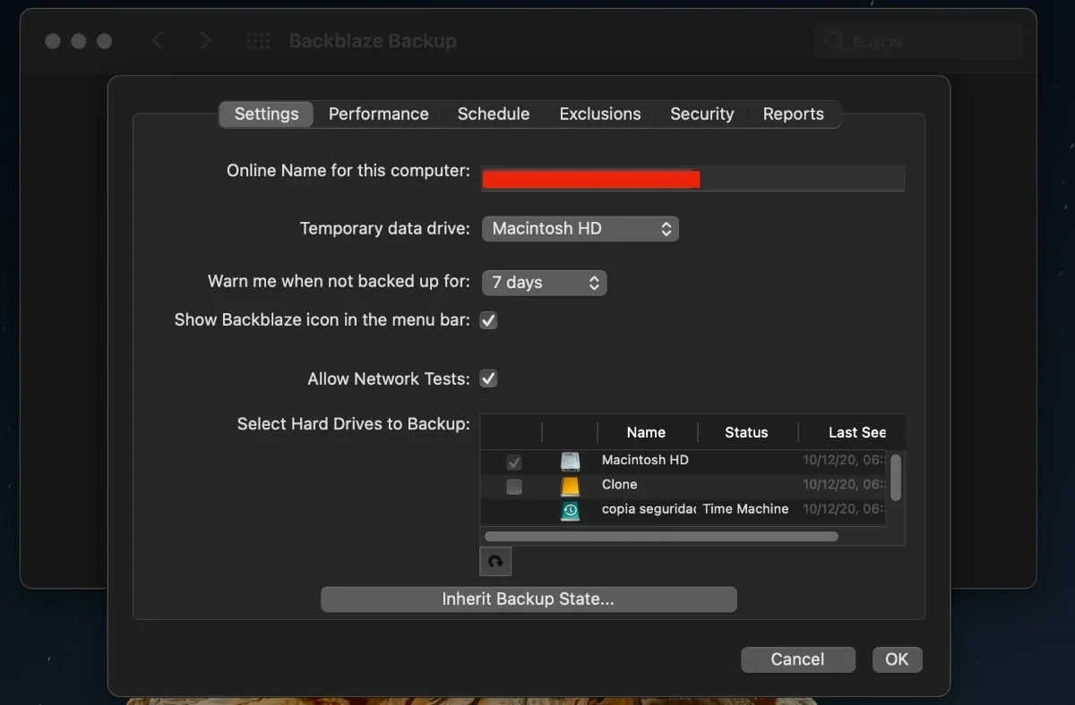Click the Online Name input field

(x=693, y=178)
